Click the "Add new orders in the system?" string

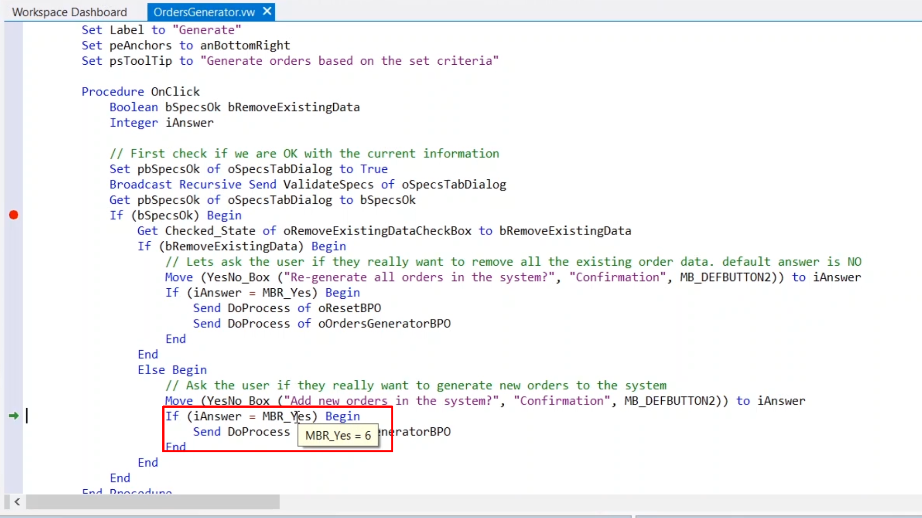(x=391, y=401)
